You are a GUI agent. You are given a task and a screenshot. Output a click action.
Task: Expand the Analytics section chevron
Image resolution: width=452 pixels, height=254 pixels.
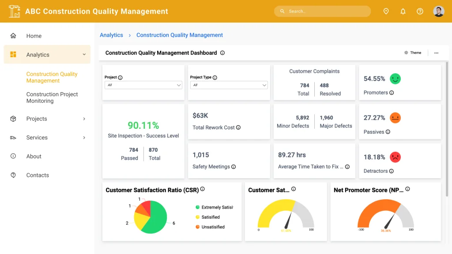click(x=84, y=54)
